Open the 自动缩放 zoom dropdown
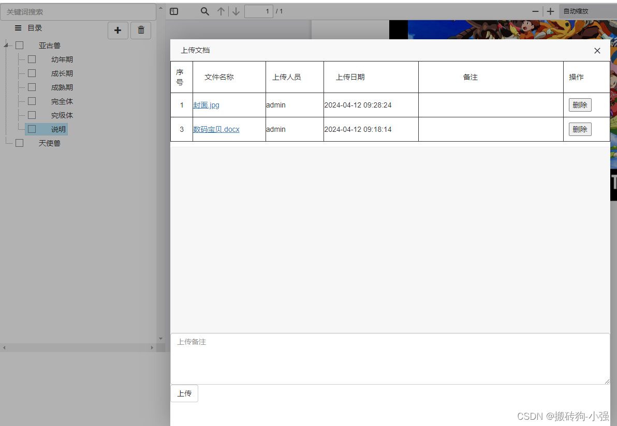This screenshot has height=426, width=617. (x=588, y=11)
